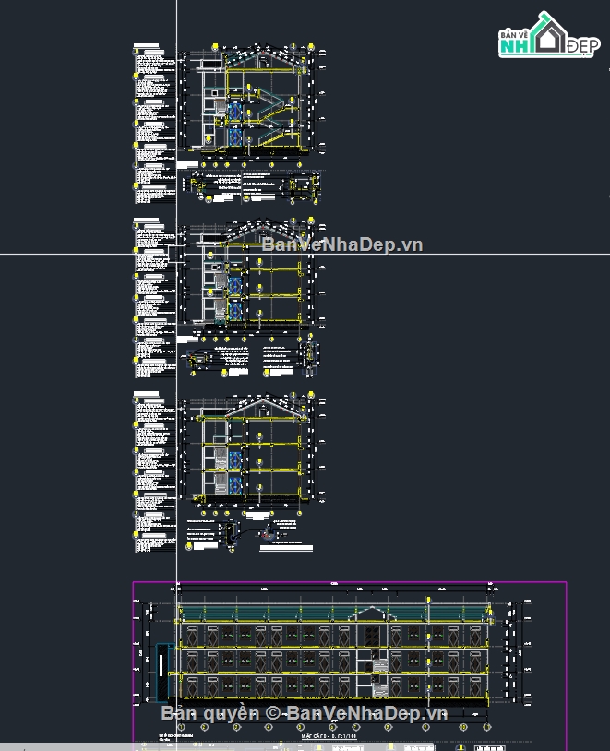Select the notes column beside the third section

154,471
